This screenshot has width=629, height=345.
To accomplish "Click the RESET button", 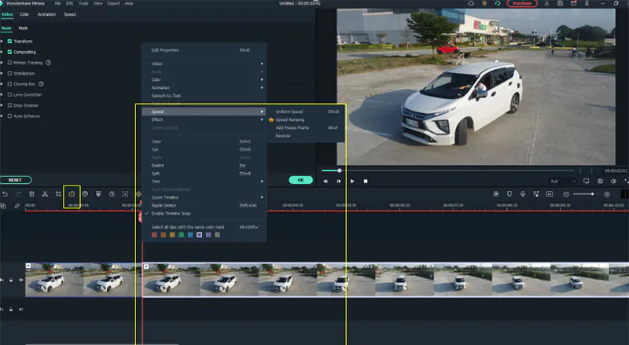I will point(16,180).
